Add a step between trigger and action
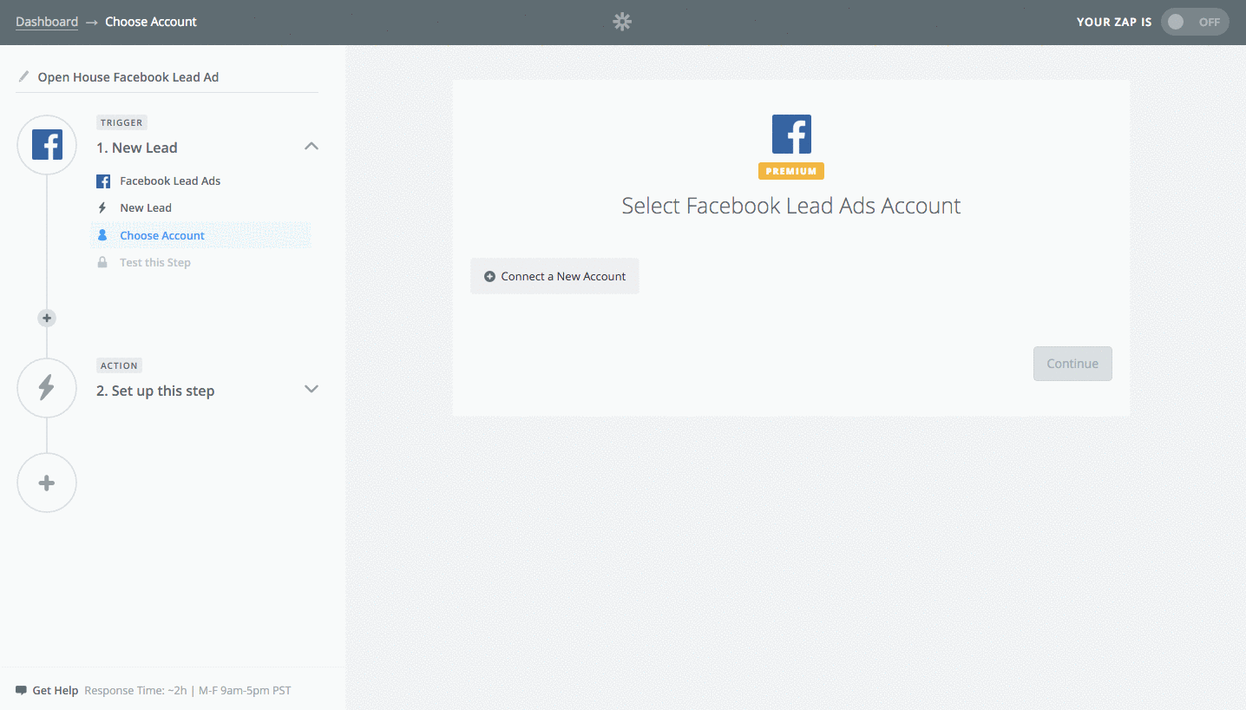Viewport: 1246px width, 710px height. [x=47, y=319]
